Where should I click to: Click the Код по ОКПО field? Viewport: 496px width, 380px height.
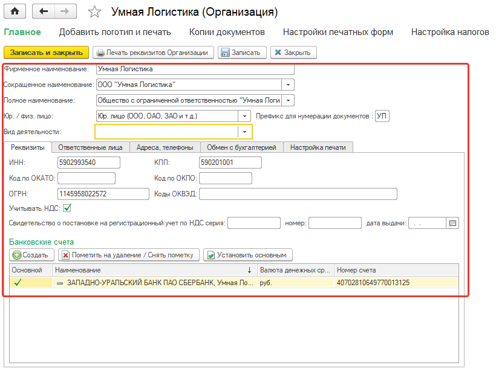tap(226, 178)
